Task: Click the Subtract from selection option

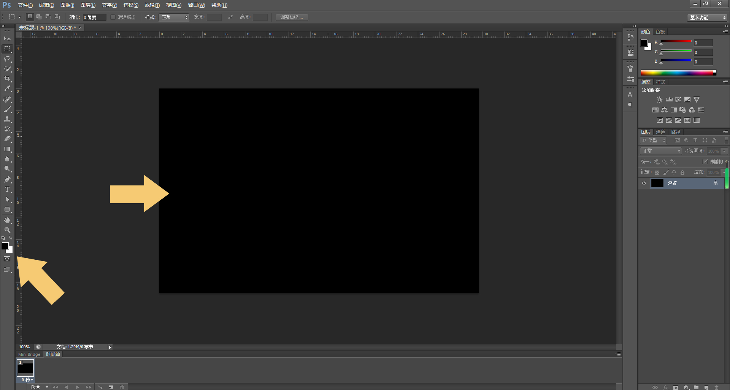Action: [48, 17]
